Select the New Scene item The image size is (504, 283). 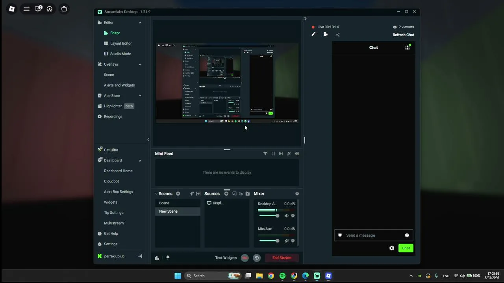pos(178,211)
